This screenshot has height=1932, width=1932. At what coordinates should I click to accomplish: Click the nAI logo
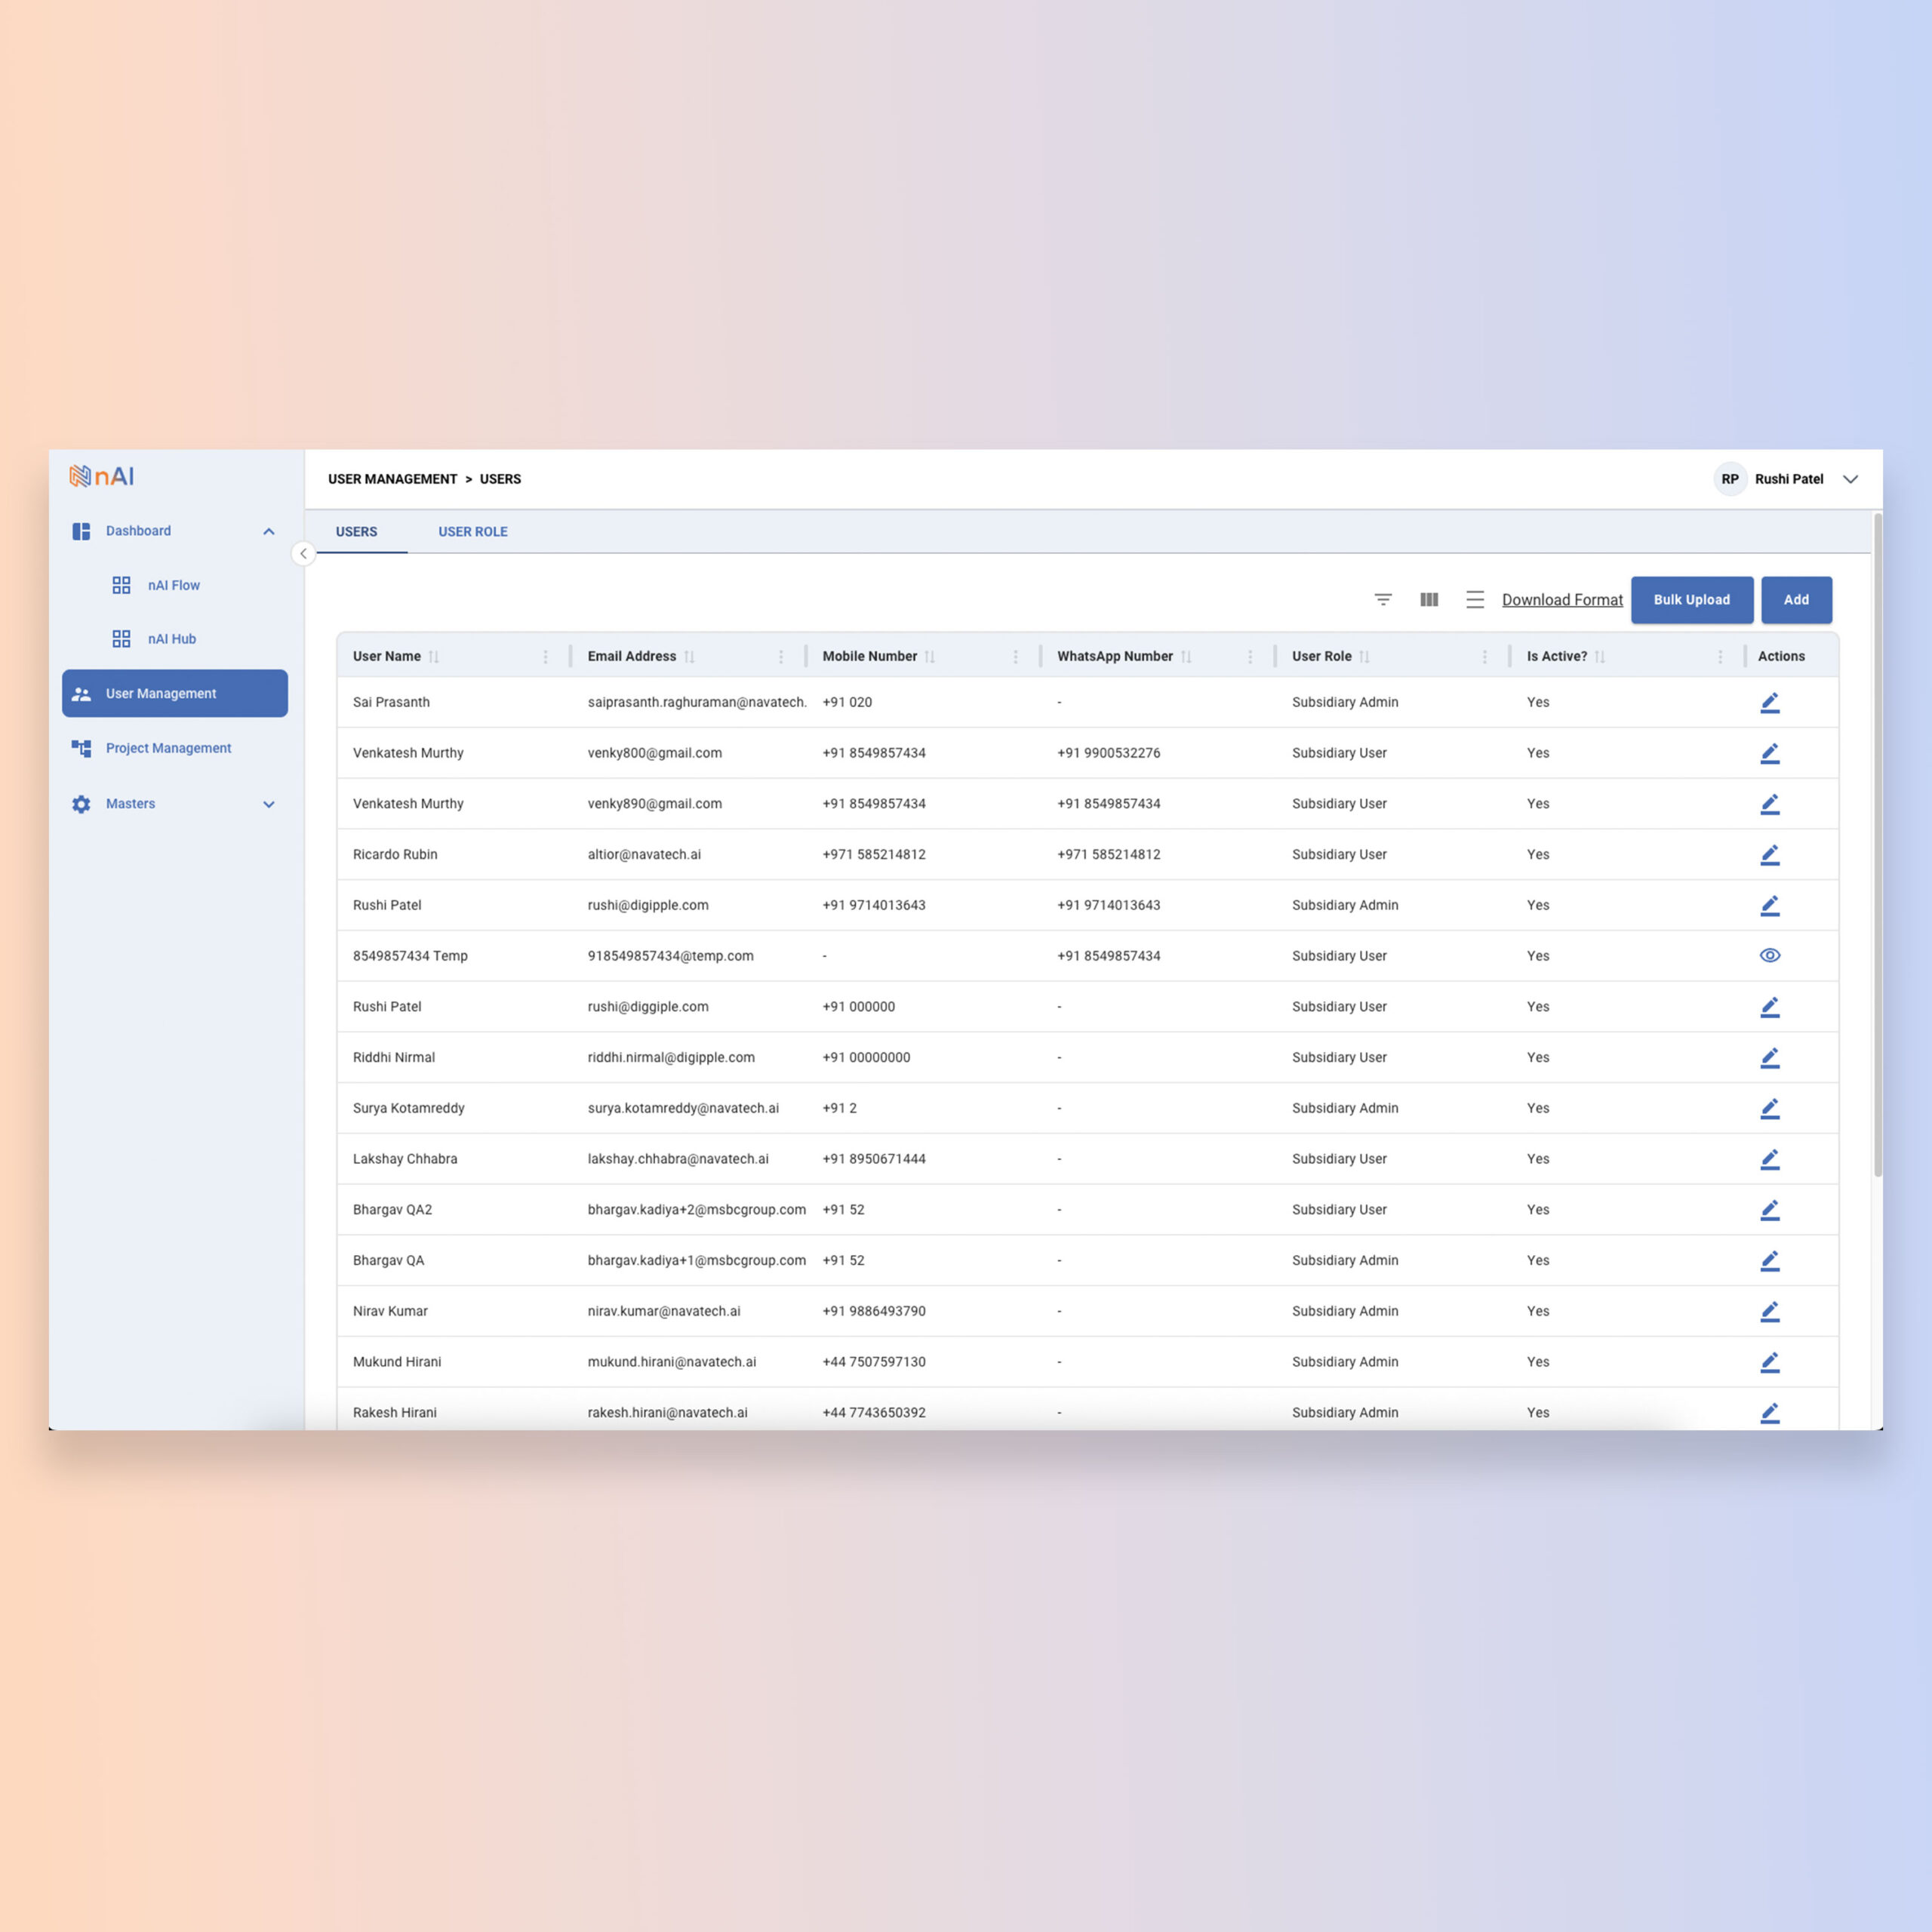tap(101, 477)
